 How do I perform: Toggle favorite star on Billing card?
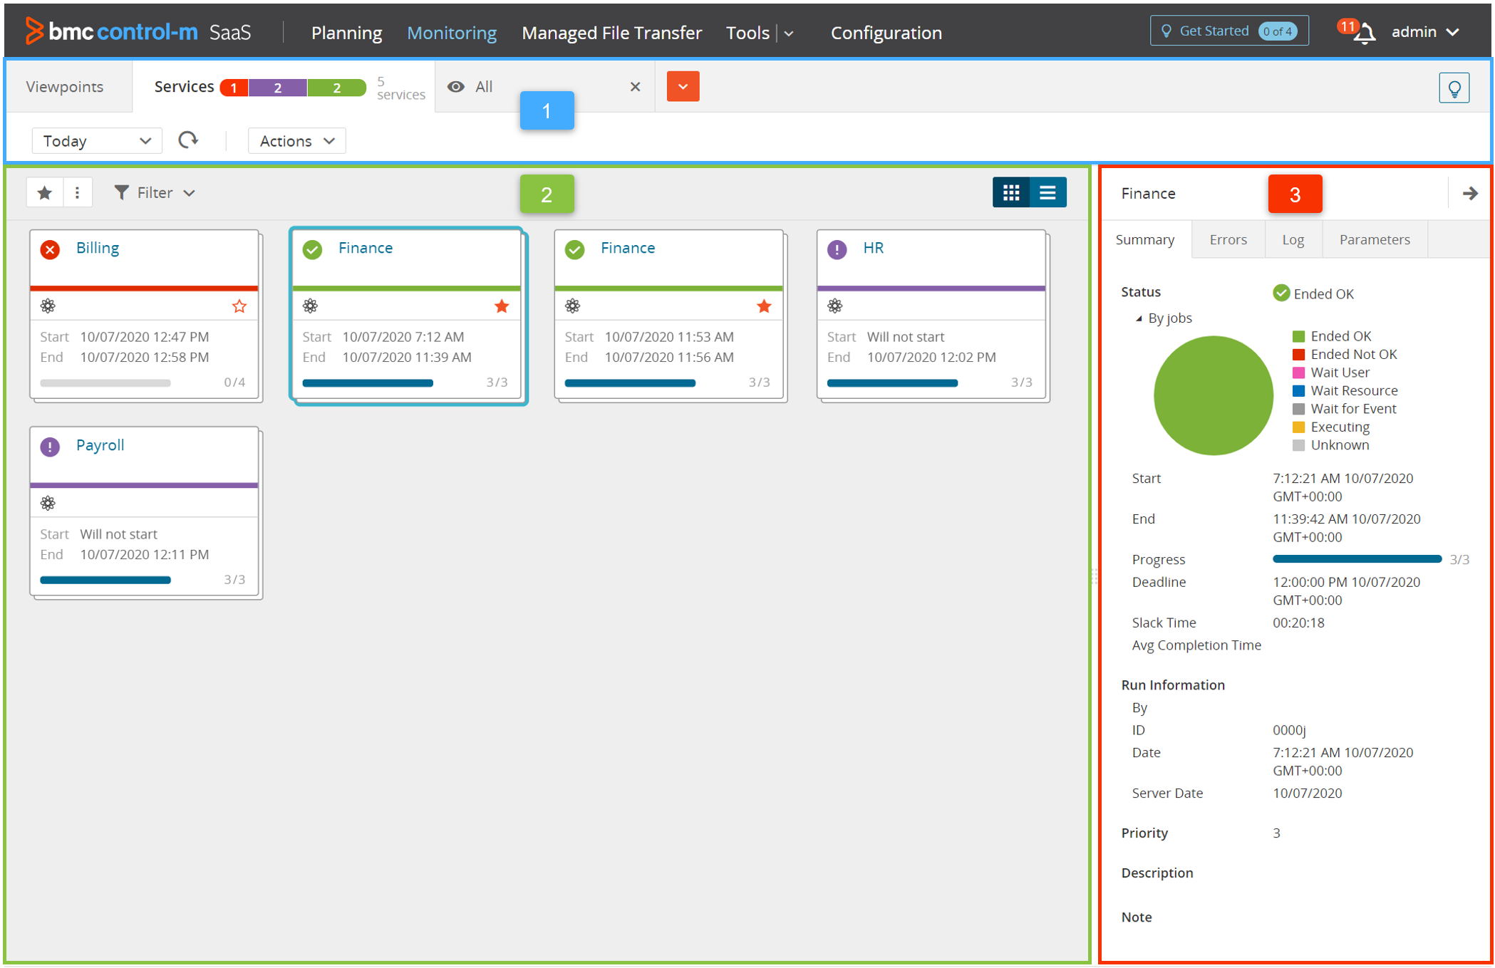click(239, 306)
